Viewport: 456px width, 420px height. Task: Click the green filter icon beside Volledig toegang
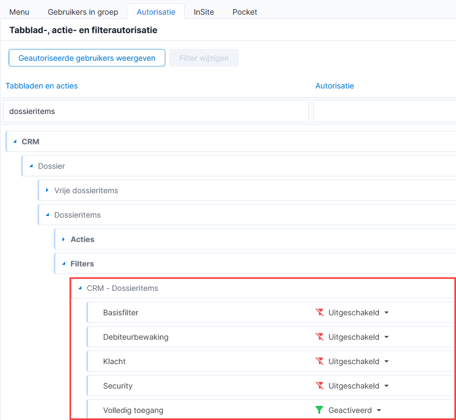coord(319,410)
